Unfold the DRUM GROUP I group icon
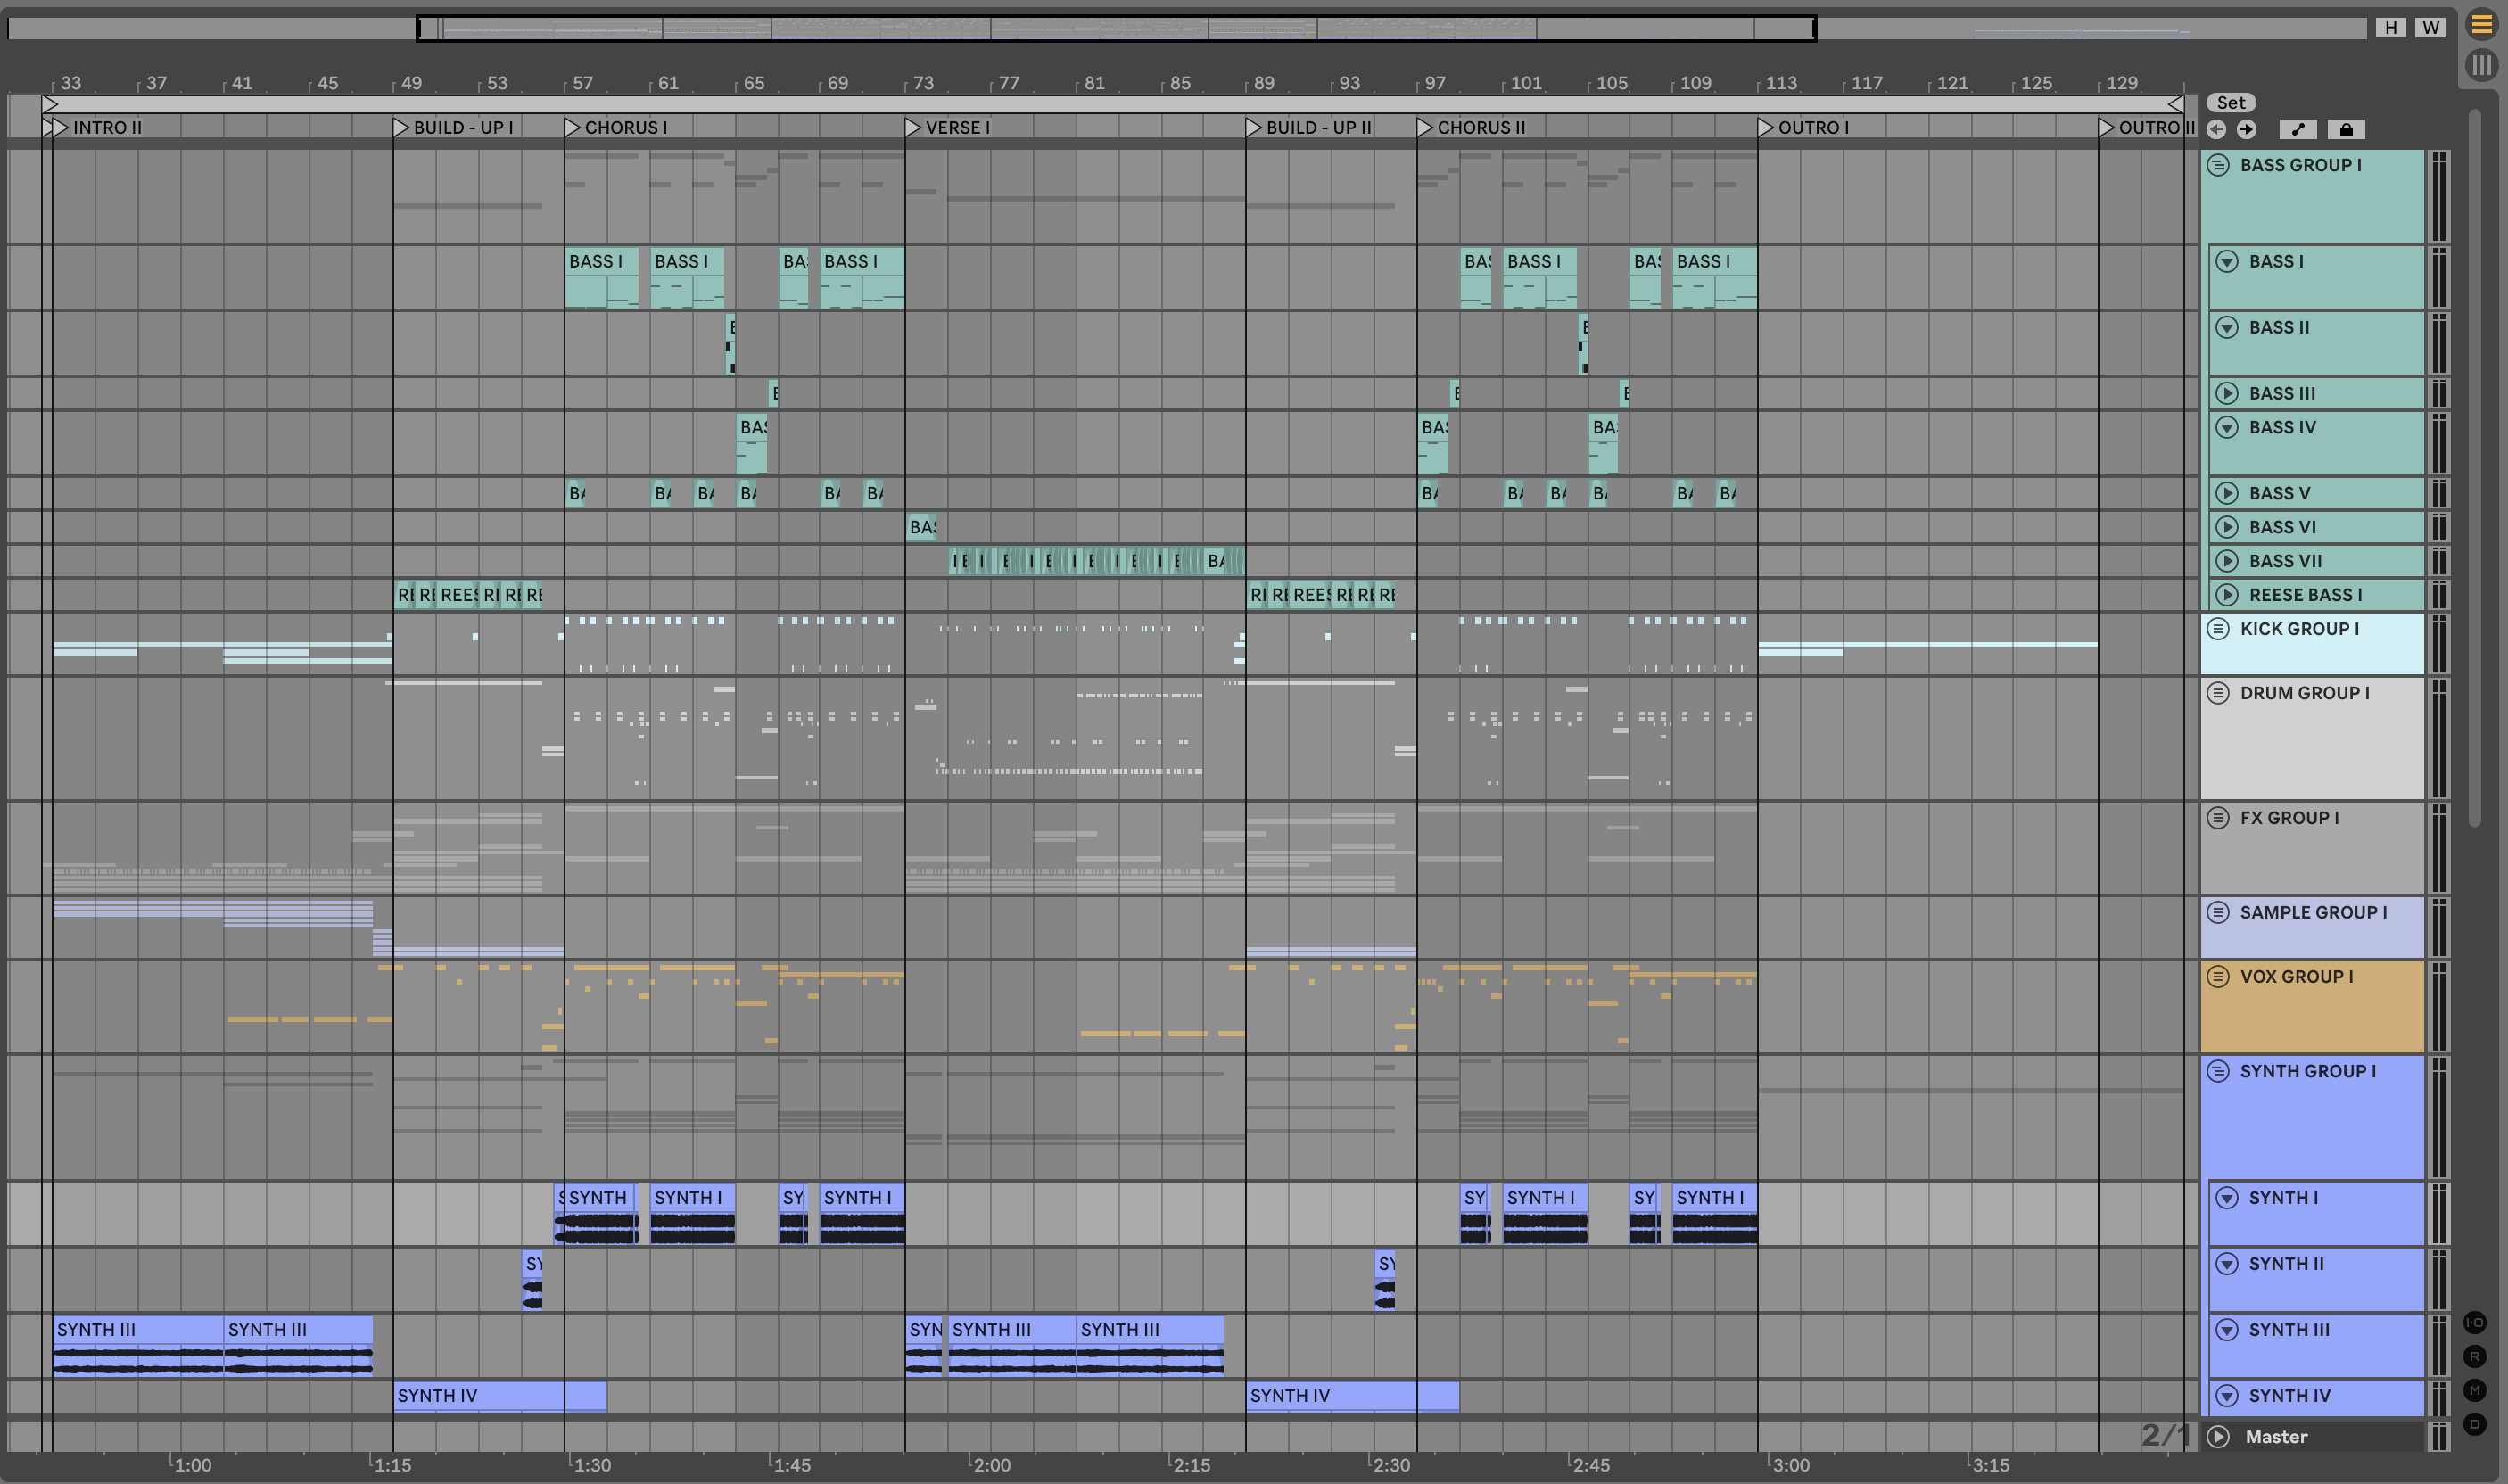The width and height of the screenshot is (2508, 1484). [2218, 693]
